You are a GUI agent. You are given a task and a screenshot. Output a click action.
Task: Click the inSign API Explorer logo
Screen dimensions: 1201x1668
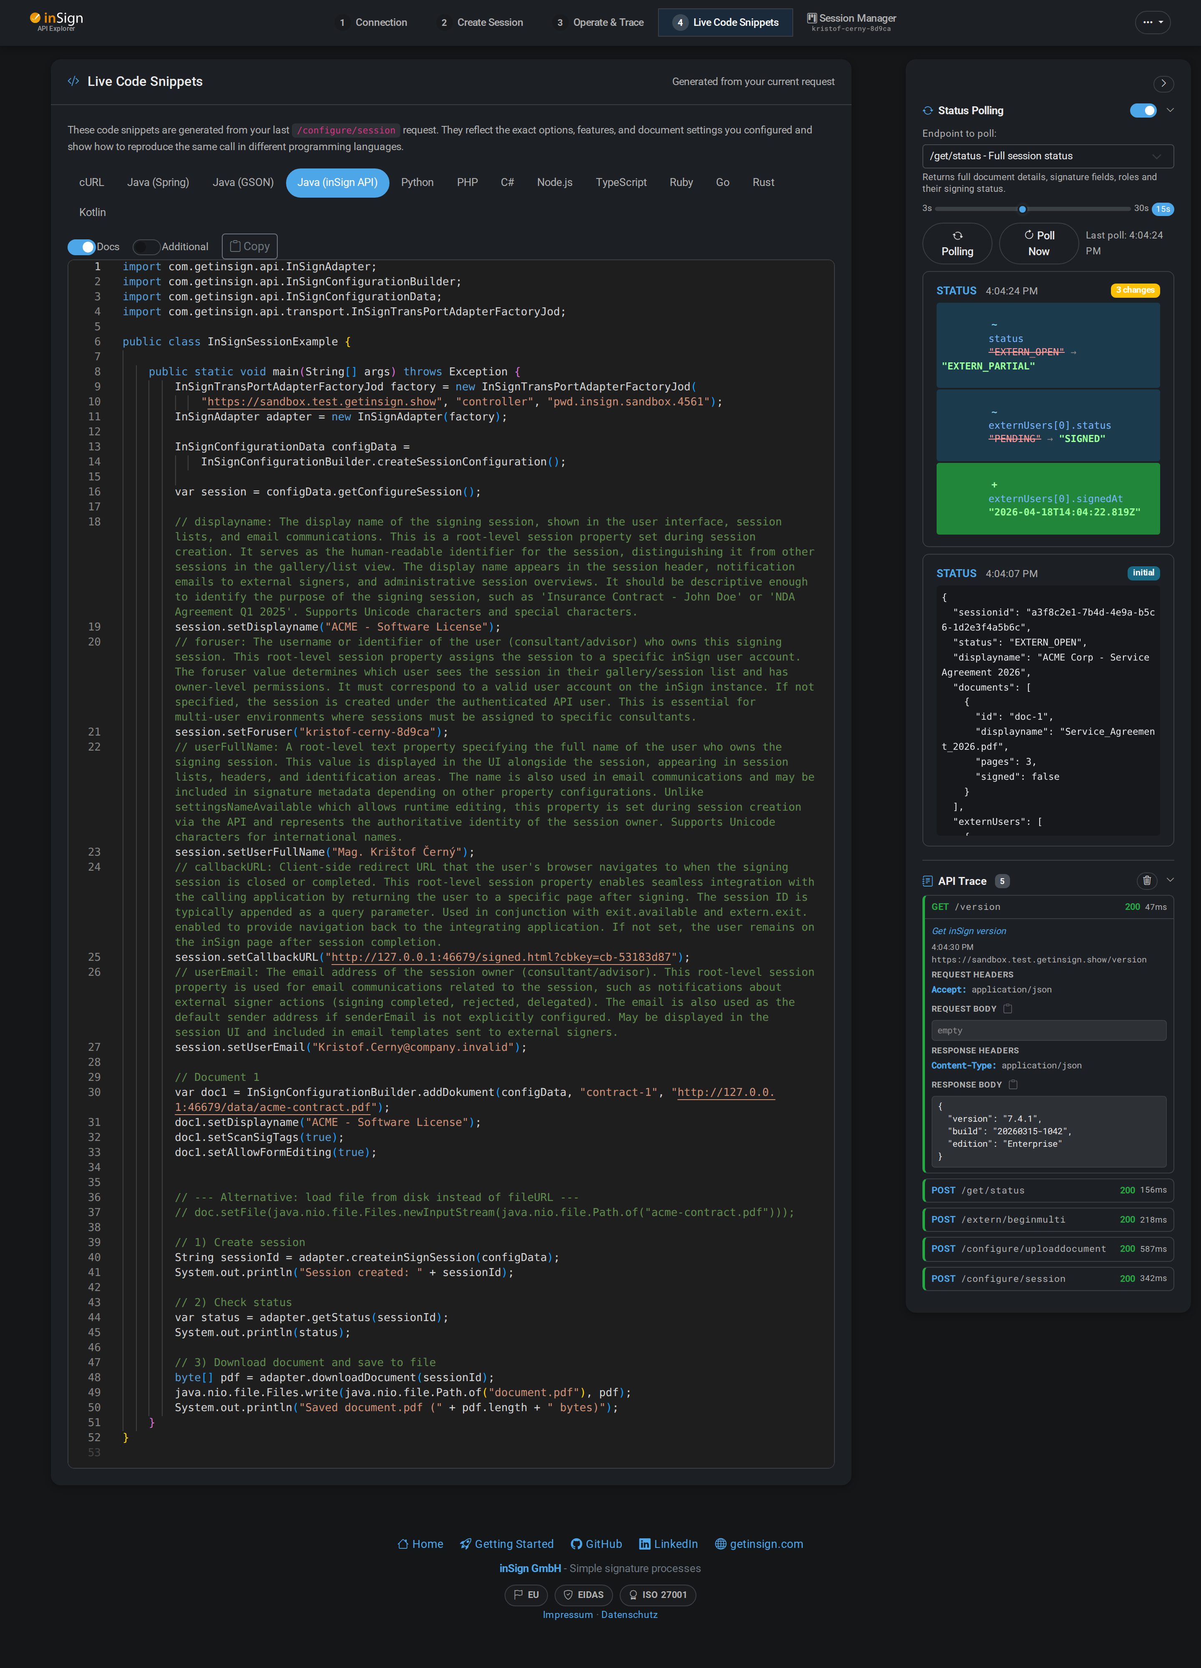pyautogui.click(x=56, y=21)
